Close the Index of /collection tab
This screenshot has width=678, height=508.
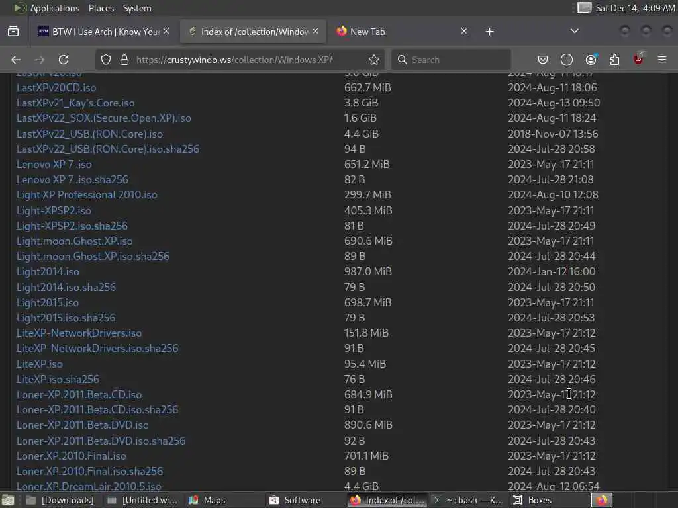315,32
